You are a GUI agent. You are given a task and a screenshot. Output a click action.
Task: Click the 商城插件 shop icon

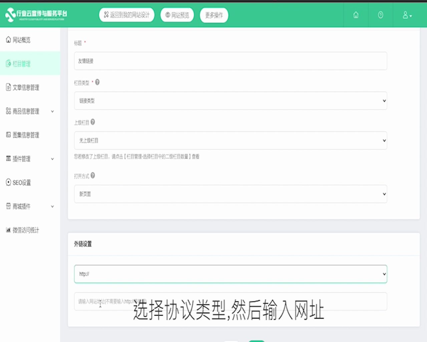click(x=8, y=206)
